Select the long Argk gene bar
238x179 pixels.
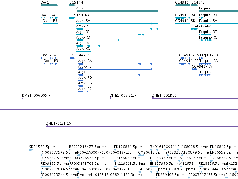[x=117, y=11]
